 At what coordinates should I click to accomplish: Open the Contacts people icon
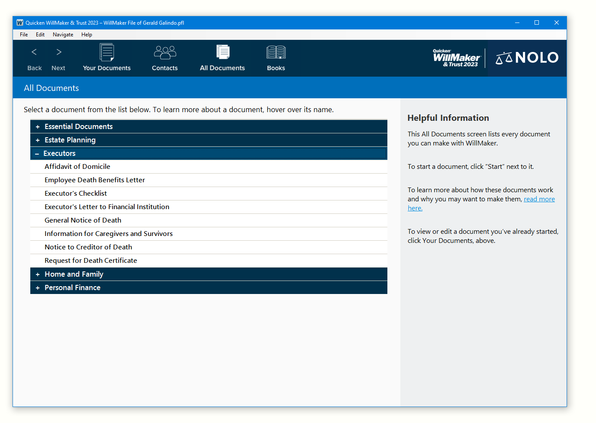tap(165, 53)
